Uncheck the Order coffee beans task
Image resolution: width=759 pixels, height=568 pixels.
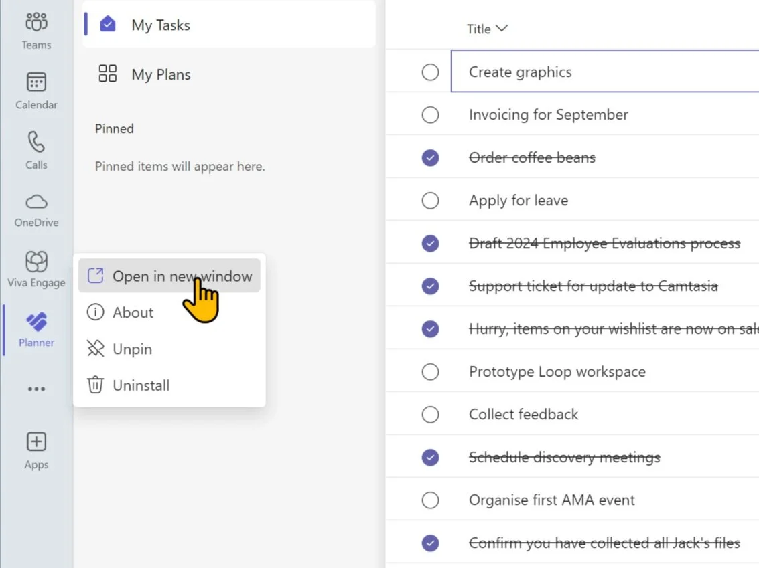pos(430,158)
